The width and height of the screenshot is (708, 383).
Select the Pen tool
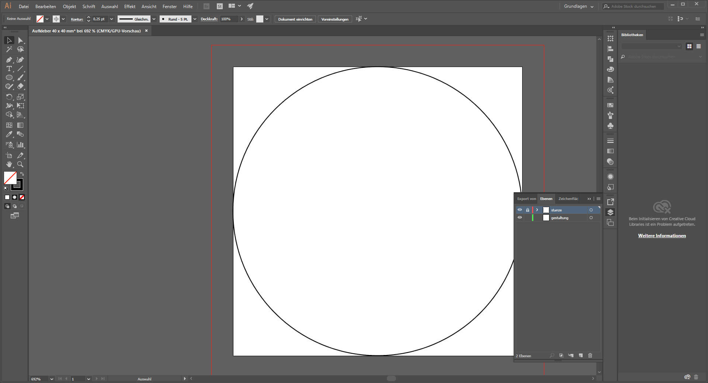tap(9, 60)
